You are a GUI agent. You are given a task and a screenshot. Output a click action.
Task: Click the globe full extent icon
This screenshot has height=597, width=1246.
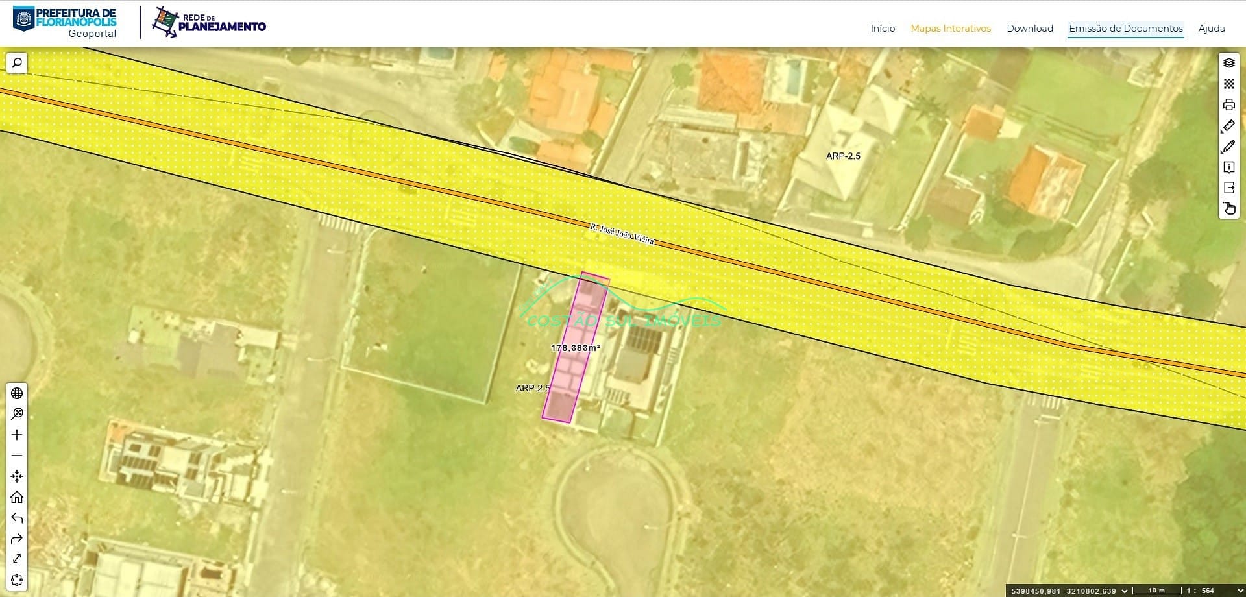pos(18,393)
